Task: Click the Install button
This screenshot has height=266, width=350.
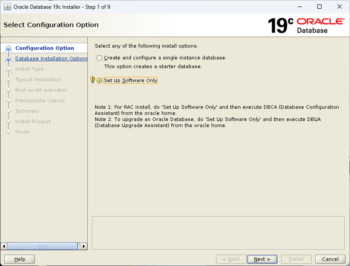Action: pos(296,259)
